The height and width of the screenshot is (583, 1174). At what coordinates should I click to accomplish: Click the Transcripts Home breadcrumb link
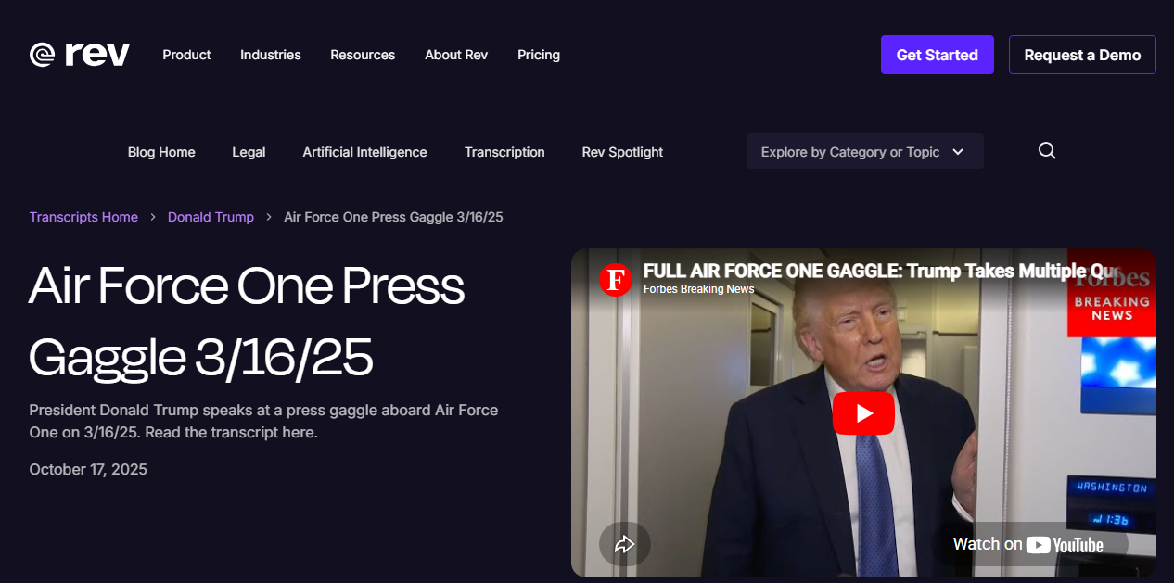83,217
